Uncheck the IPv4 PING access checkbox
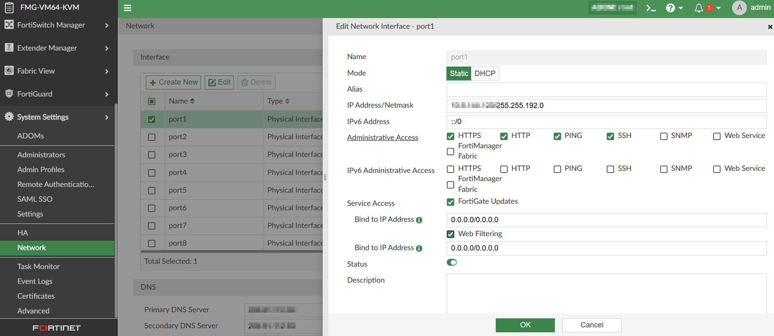This screenshot has width=774, height=336. click(557, 136)
